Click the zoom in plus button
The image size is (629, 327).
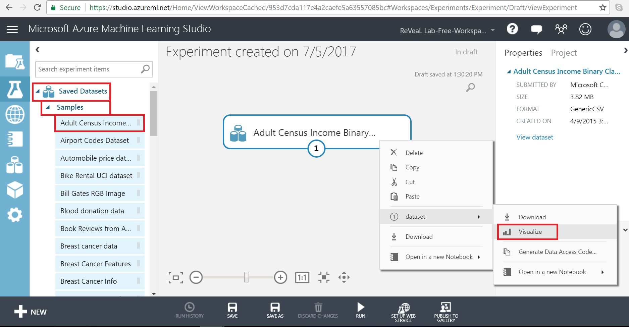tap(280, 277)
